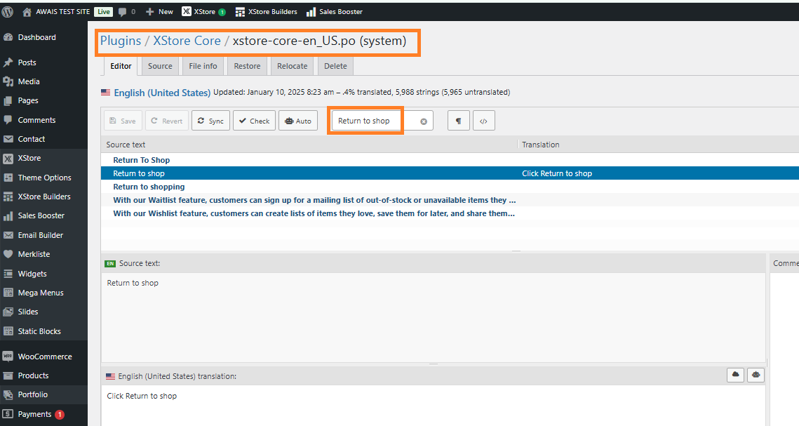This screenshot has width=799, height=426.
Task: Open the comments bubble in the admin bar
Action: [x=122, y=12]
